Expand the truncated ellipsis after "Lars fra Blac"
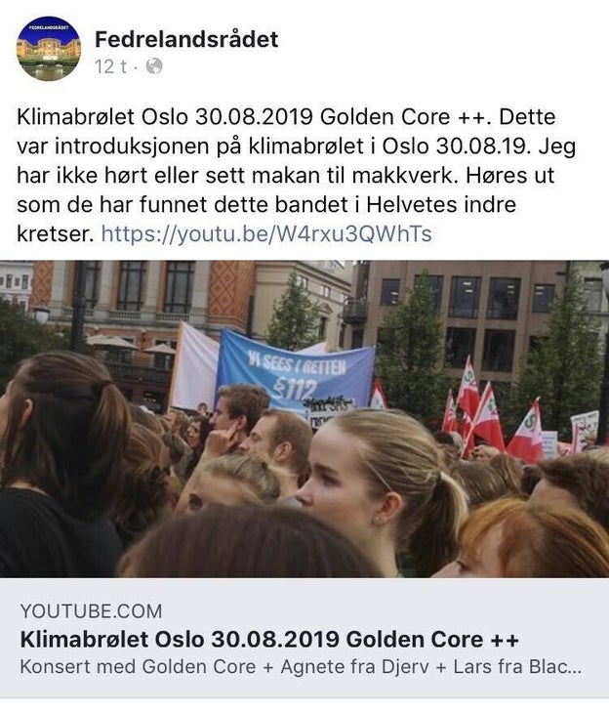 [575, 668]
